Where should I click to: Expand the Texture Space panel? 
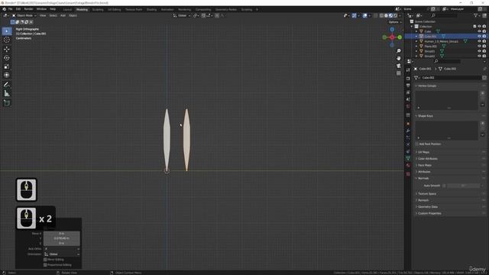click(x=426, y=193)
